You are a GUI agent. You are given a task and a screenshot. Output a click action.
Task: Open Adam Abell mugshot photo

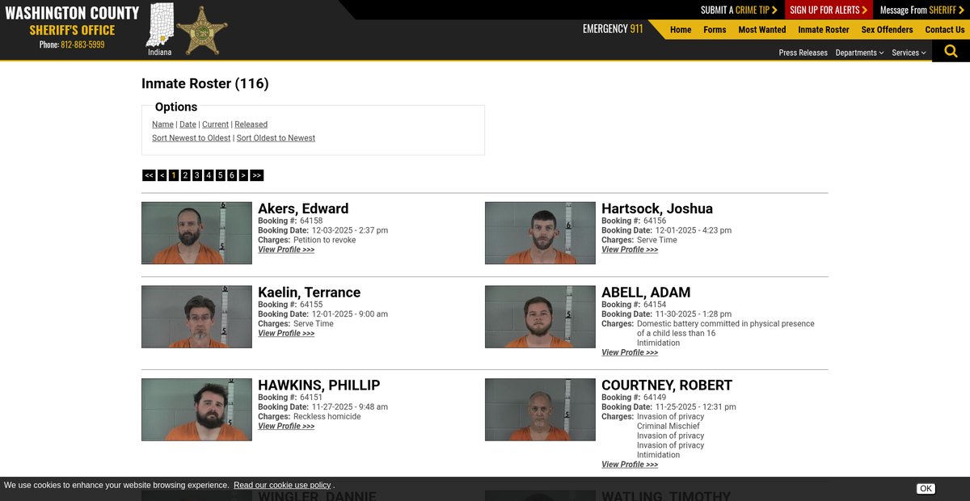click(540, 317)
